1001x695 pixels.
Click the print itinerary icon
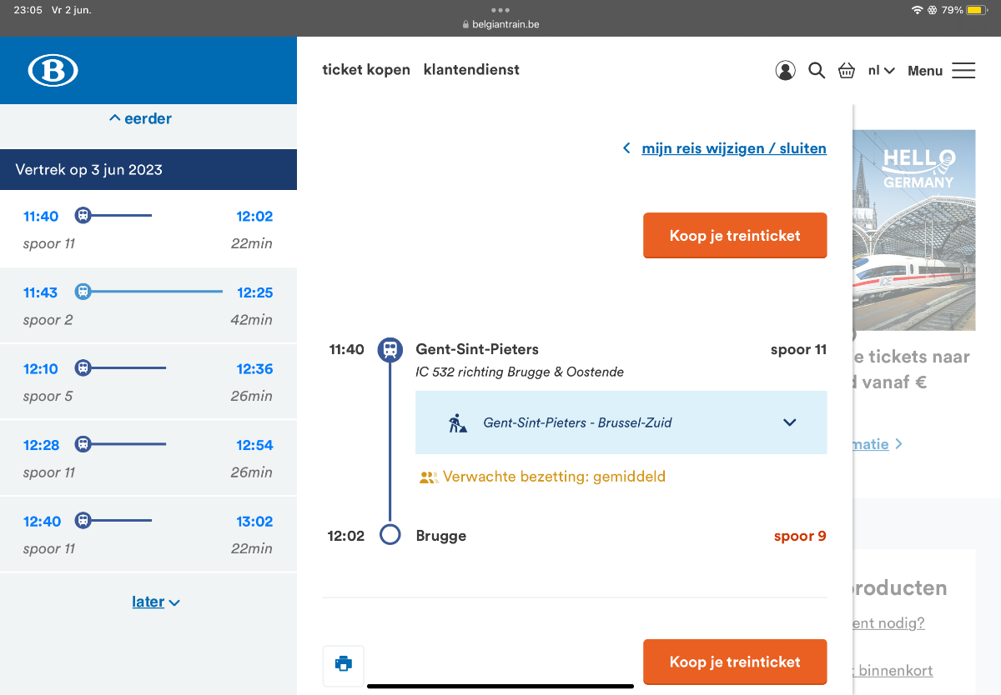pyautogui.click(x=344, y=663)
